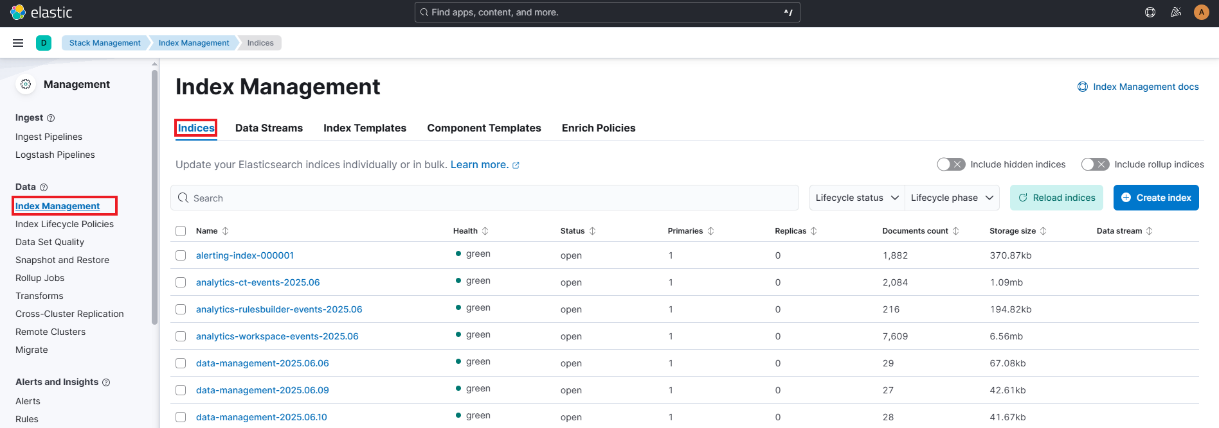This screenshot has width=1219, height=428.
Task: Open Data Set Quality in sidebar
Action: 50,242
